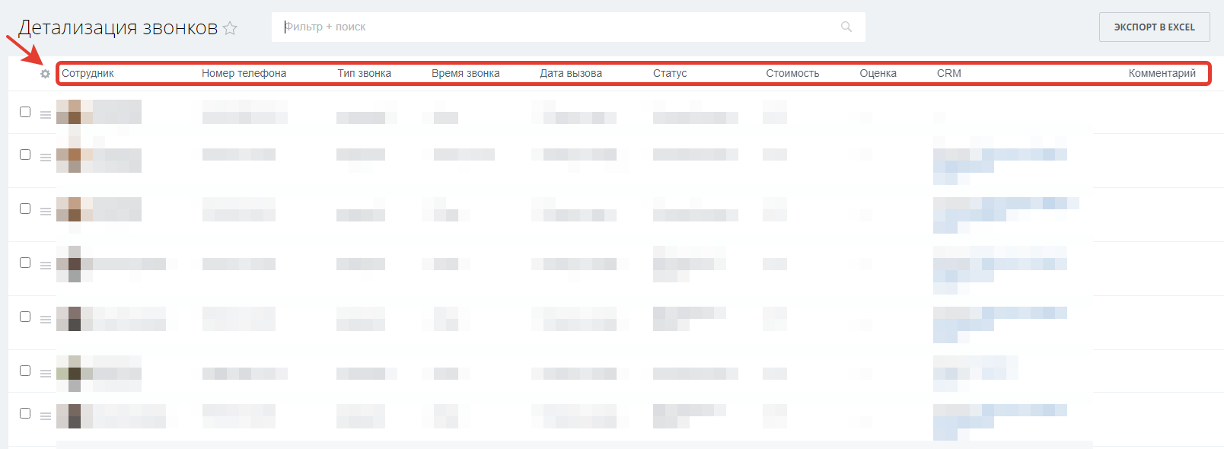This screenshot has width=1224, height=449.
Task: Open the hamburger menu of the seventh row
Action: [46, 416]
